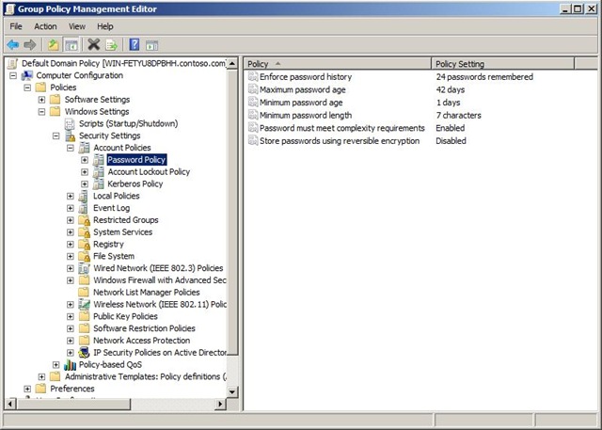Click the '42 days' setting value

451,89
